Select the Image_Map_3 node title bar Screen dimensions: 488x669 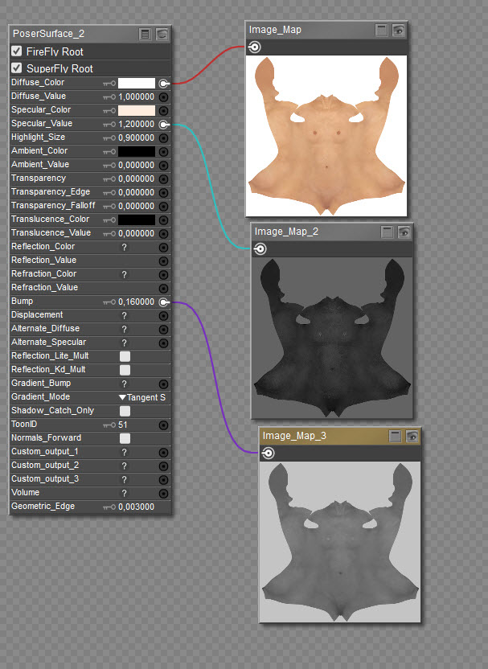(340, 436)
